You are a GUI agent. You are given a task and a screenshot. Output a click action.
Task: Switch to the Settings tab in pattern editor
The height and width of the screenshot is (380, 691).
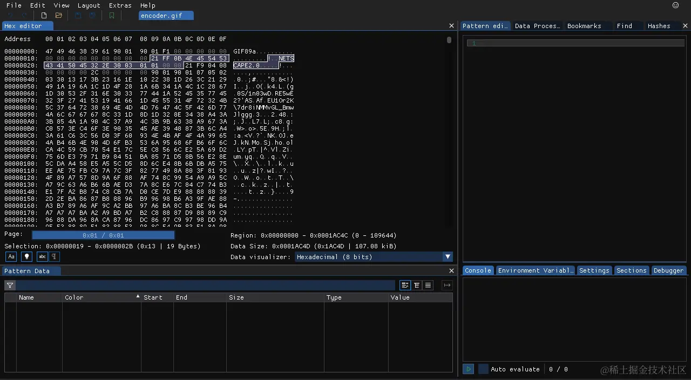[594, 270]
